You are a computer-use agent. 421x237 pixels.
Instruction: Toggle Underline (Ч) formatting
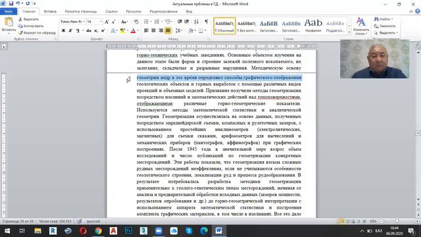[78, 31]
